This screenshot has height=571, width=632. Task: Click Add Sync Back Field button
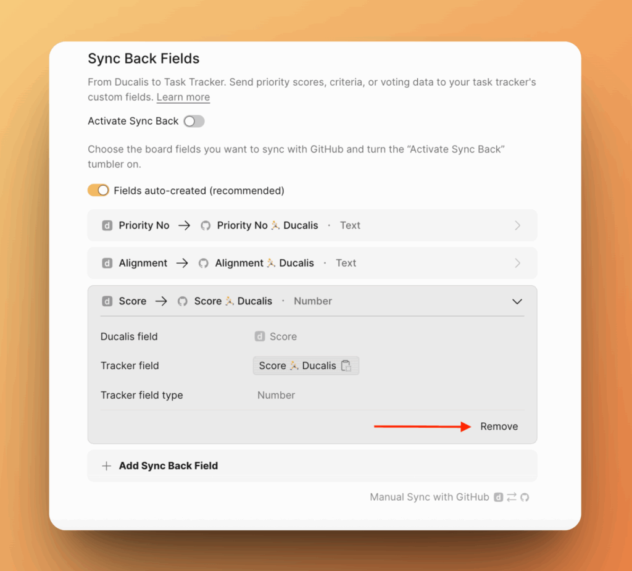click(x=168, y=466)
